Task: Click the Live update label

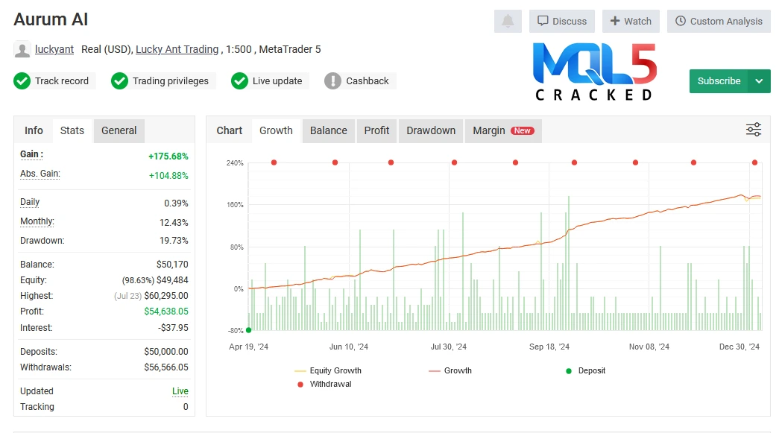Action: pos(277,80)
